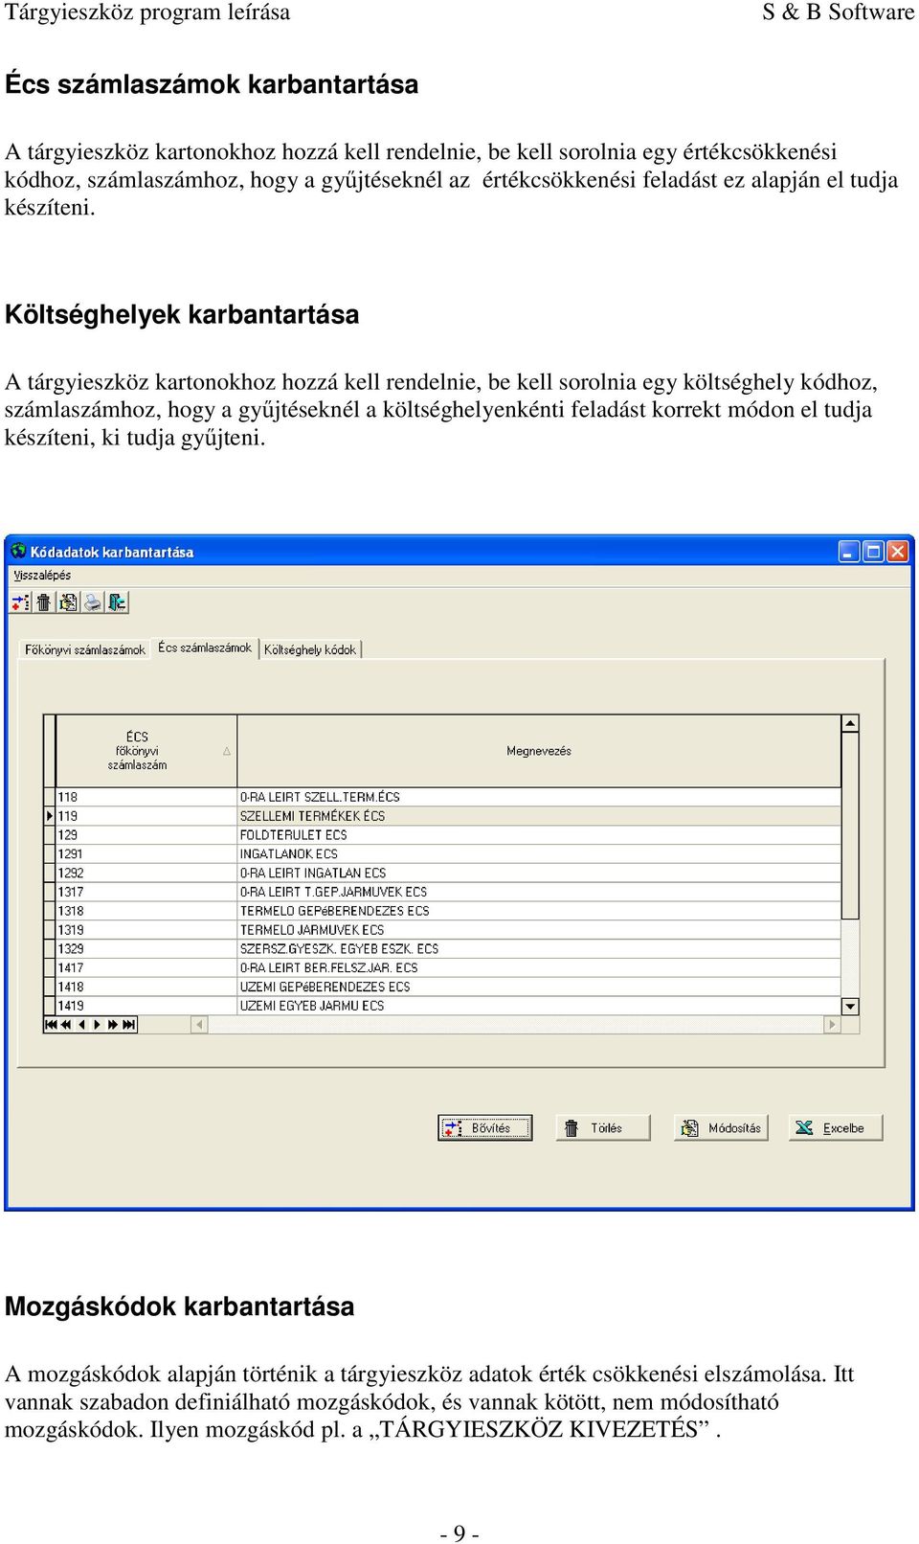Click the TERMELO JARMUVEK ECS cell
Image resolution: width=919 pixels, height=1544 pixels.
[539, 930]
